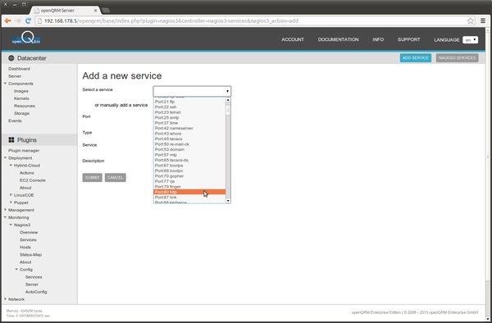Select Port:25 smtp in the list
This screenshot has height=323, width=492.
coord(189,117)
